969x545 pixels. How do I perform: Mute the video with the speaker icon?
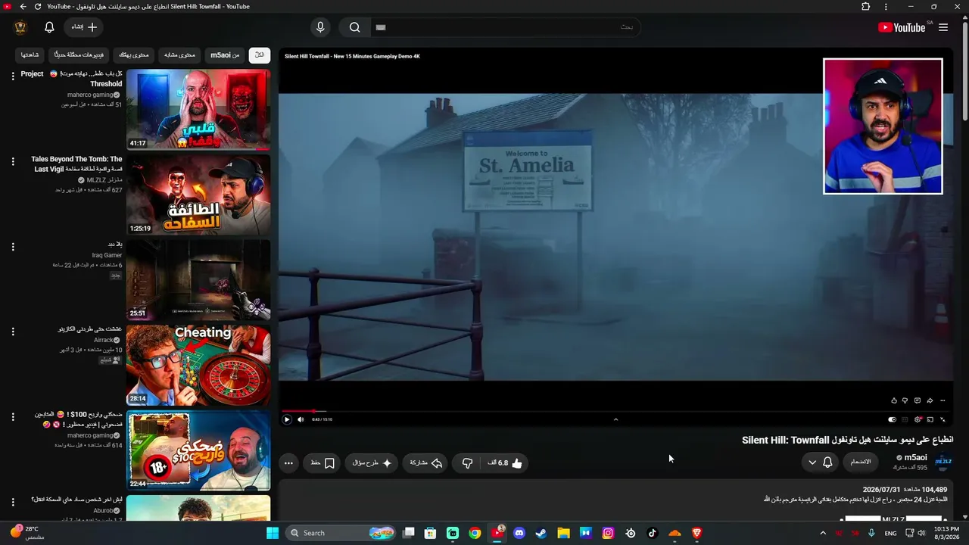(x=301, y=419)
